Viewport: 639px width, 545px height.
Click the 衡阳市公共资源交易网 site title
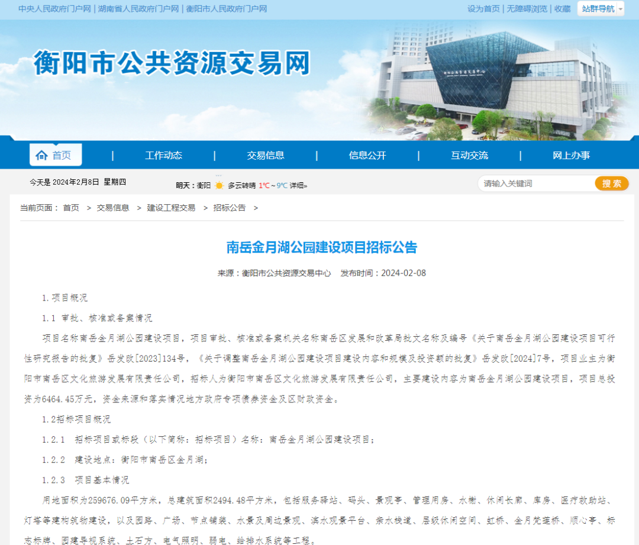[x=172, y=63]
